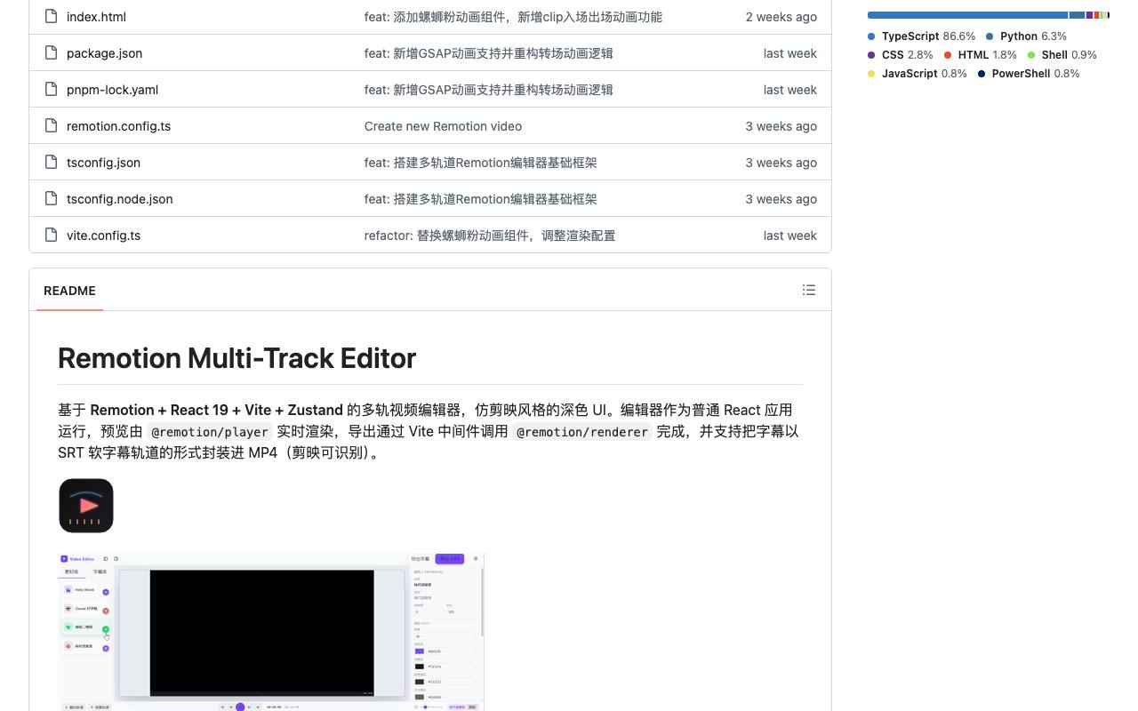Open the commit message for index.html

[x=513, y=17]
